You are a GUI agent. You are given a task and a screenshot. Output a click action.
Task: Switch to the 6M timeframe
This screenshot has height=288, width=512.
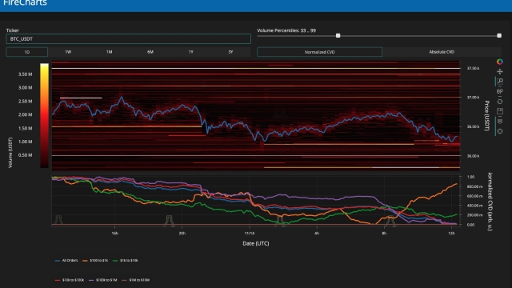(150, 52)
